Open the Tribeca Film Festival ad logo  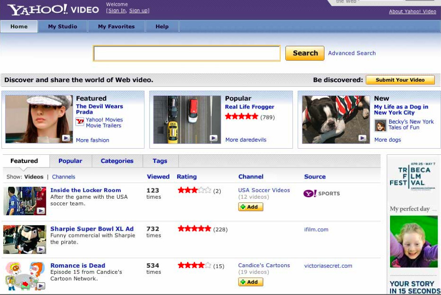point(412,177)
